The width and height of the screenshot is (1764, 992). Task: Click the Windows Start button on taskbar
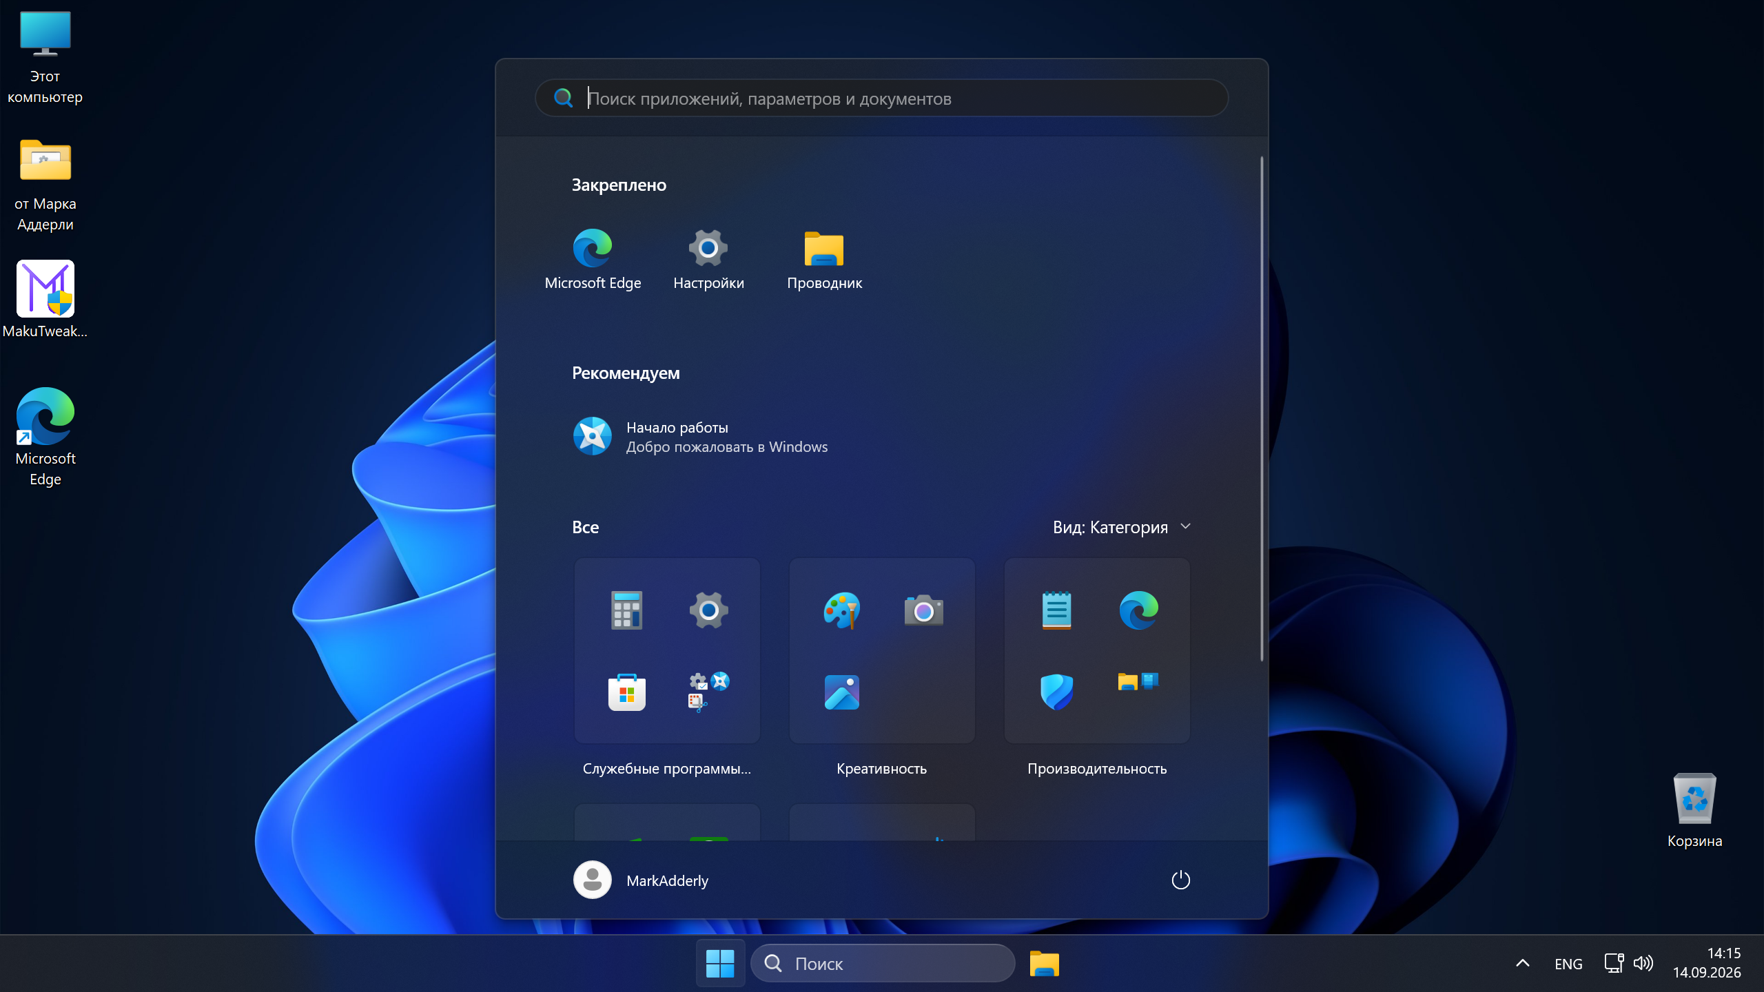720,963
